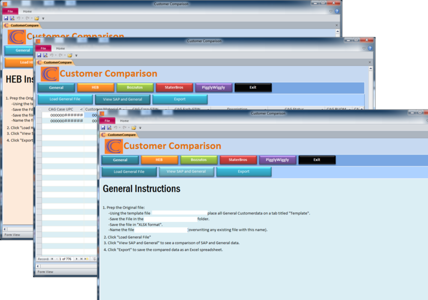Open the CAG Case UPC column dropdown
Image resolution: width=428 pixels, height=300 pixels.
tap(81, 110)
